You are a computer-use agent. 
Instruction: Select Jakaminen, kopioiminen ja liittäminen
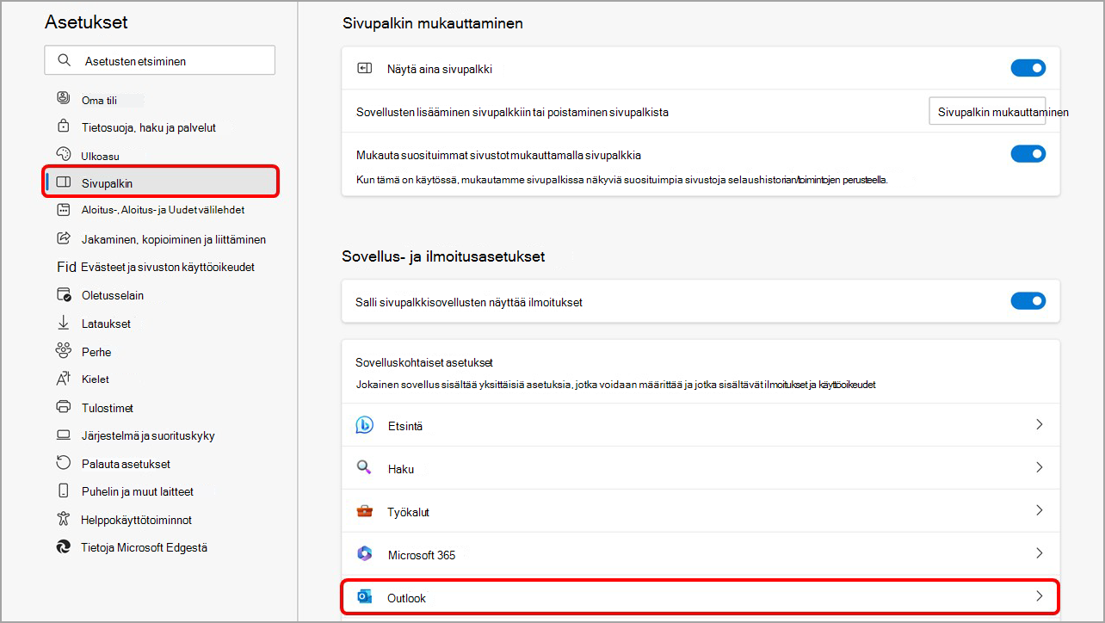(173, 239)
